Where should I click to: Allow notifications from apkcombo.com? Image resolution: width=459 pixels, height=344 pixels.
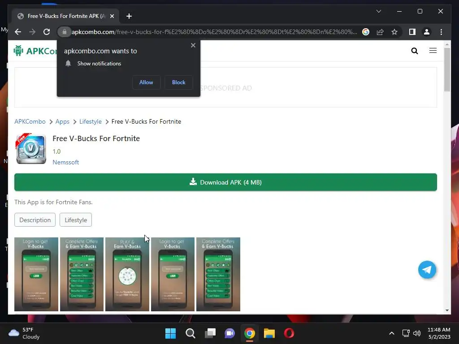pos(146,82)
